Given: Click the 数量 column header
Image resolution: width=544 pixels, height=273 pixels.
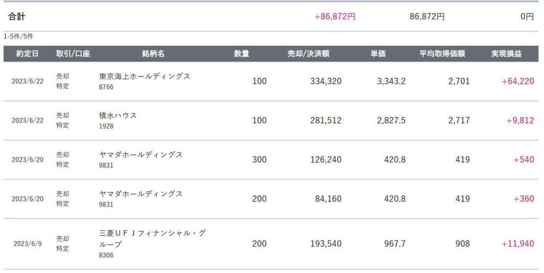Looking at the screenshot, I should pyautogui.click(x=242, y=54).
